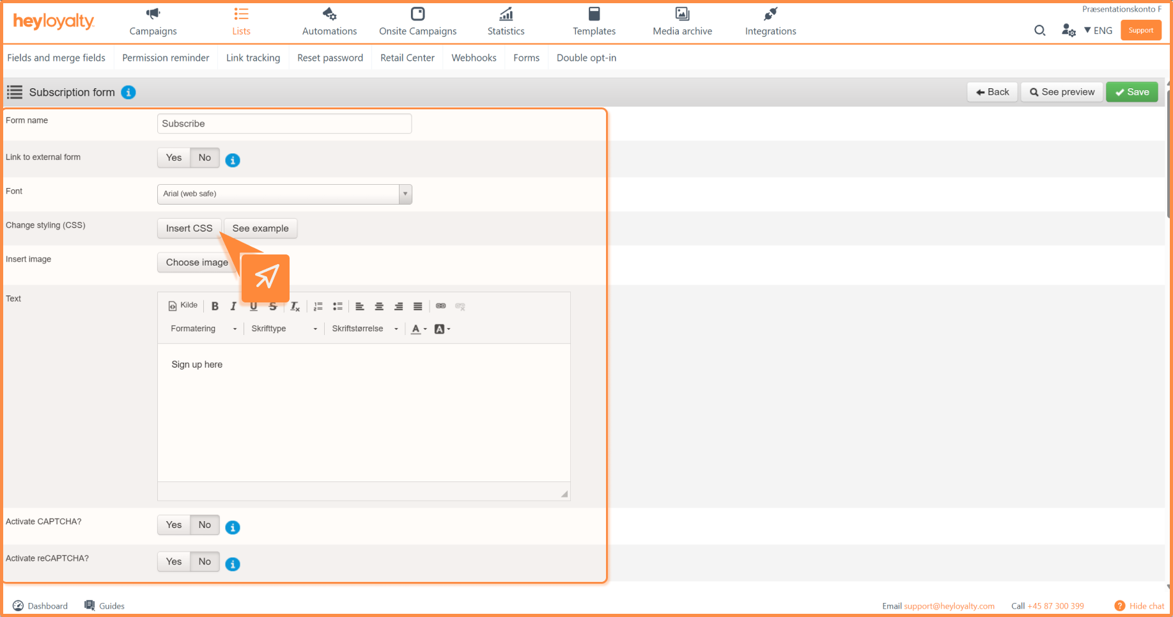
Task: Click info icon beside Subscription form title
Action: tap(128, 92)
